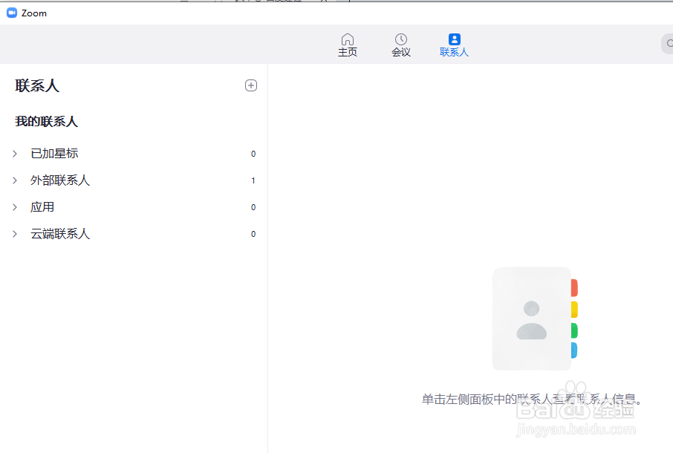Click the clock-shaped 会议 meetings icon
The width and height of the screenshot is (673, 453).
point(401,39)
